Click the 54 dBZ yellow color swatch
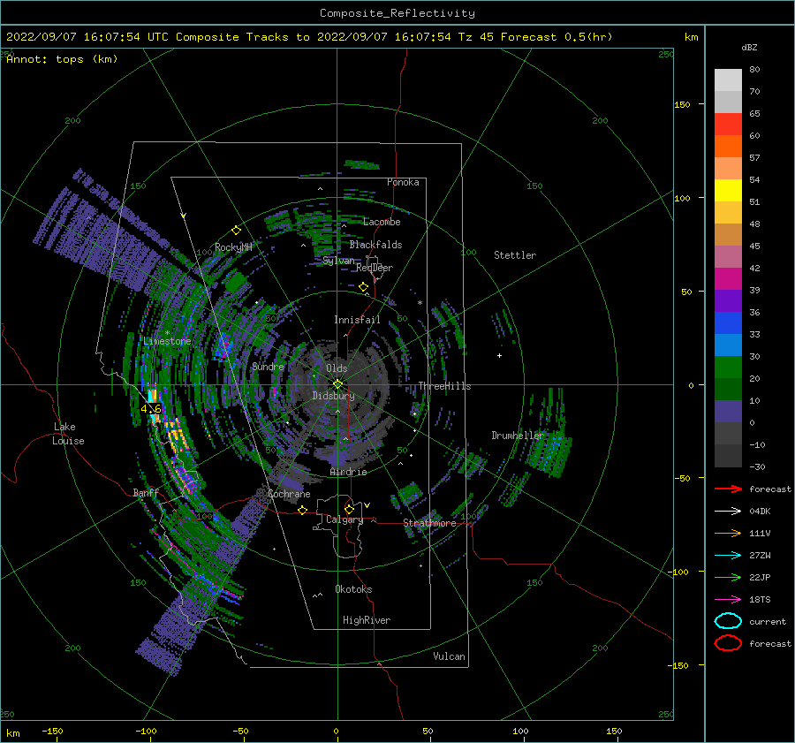This screenshot has width=795, height=743. (728, 190)
